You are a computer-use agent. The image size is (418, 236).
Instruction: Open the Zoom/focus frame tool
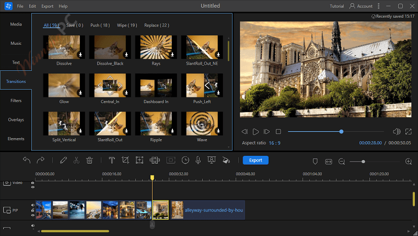pyautogui.click(x=140, y=160)
